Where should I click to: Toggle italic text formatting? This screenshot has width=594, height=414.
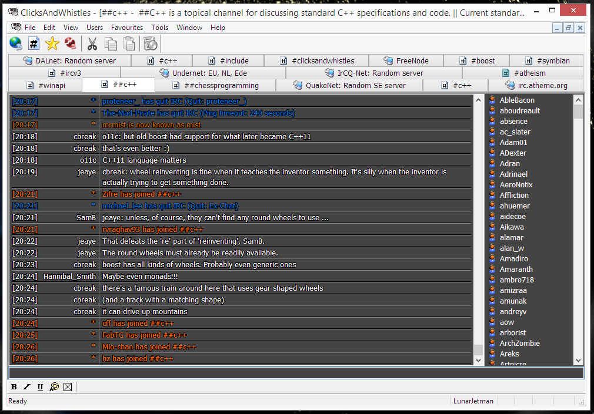(x=27, y=386)
